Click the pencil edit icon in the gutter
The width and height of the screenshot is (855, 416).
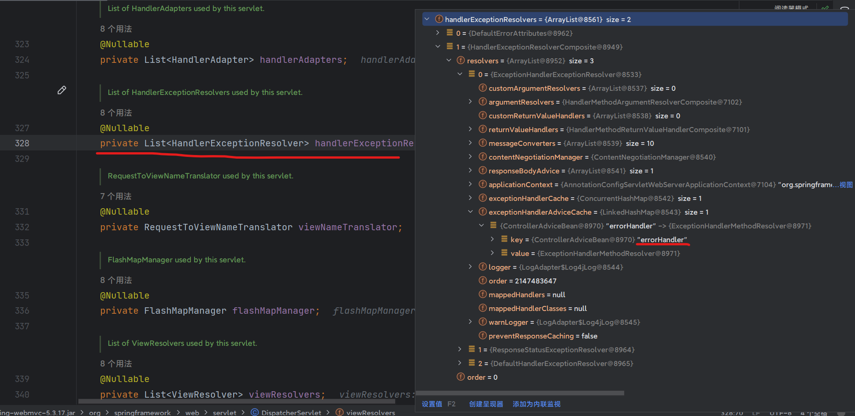tap(61, 90)
